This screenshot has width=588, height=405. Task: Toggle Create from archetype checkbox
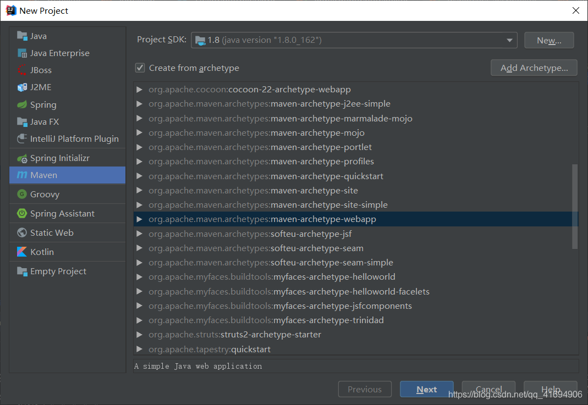coord(140,68)
